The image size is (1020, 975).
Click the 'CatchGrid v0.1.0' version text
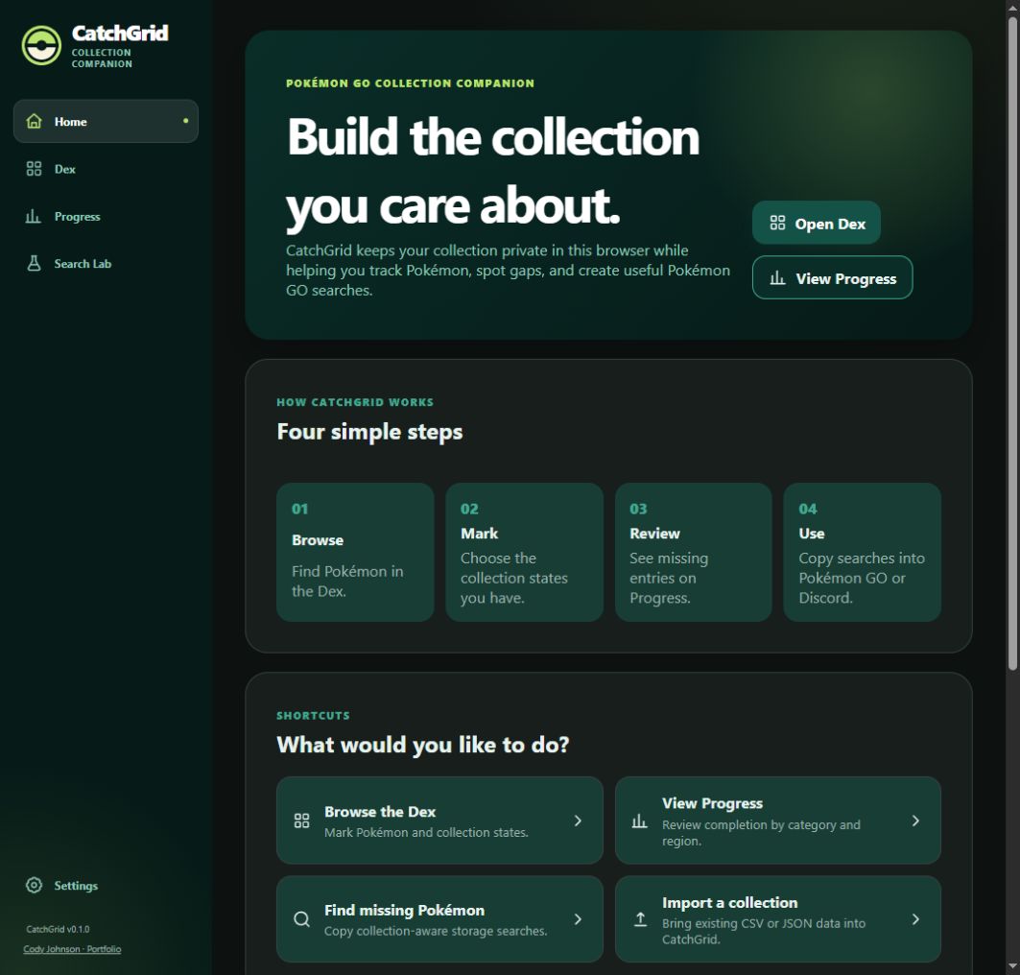click(58, 929)
